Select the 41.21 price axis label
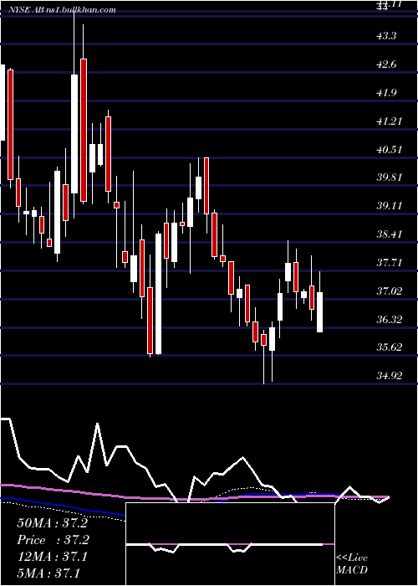The image size is (418, 586). (x=389, y=121)
